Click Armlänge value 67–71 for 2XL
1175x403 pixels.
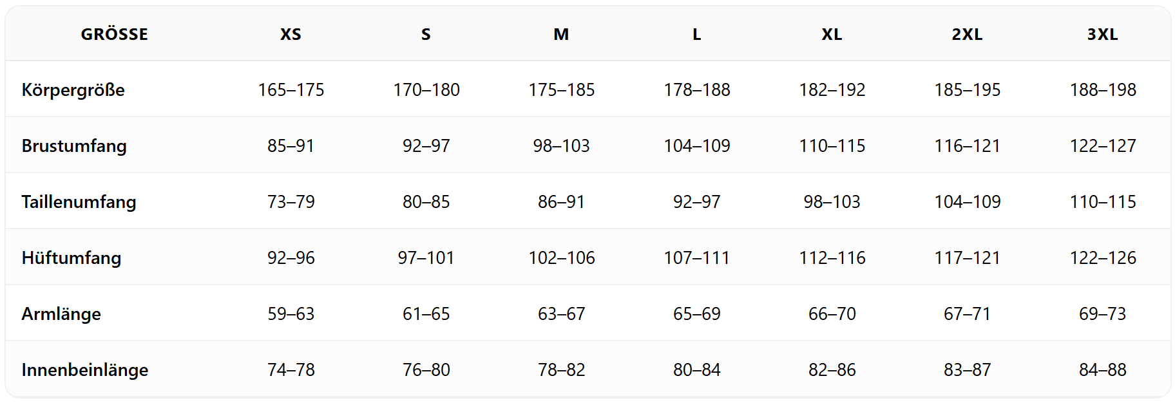(967, 314)
